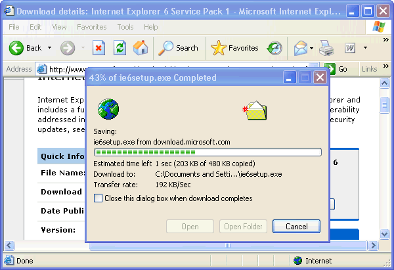
Task: Click the disabled Open button
Action: (x=190, y=227)
